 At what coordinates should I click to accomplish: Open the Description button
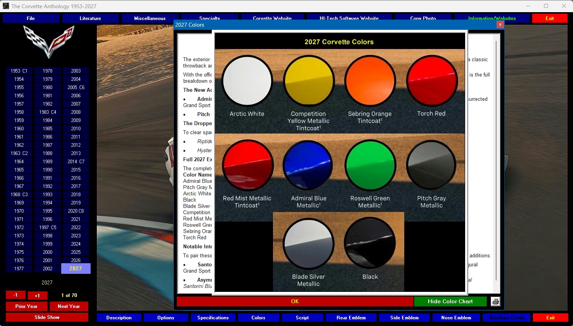119,318
